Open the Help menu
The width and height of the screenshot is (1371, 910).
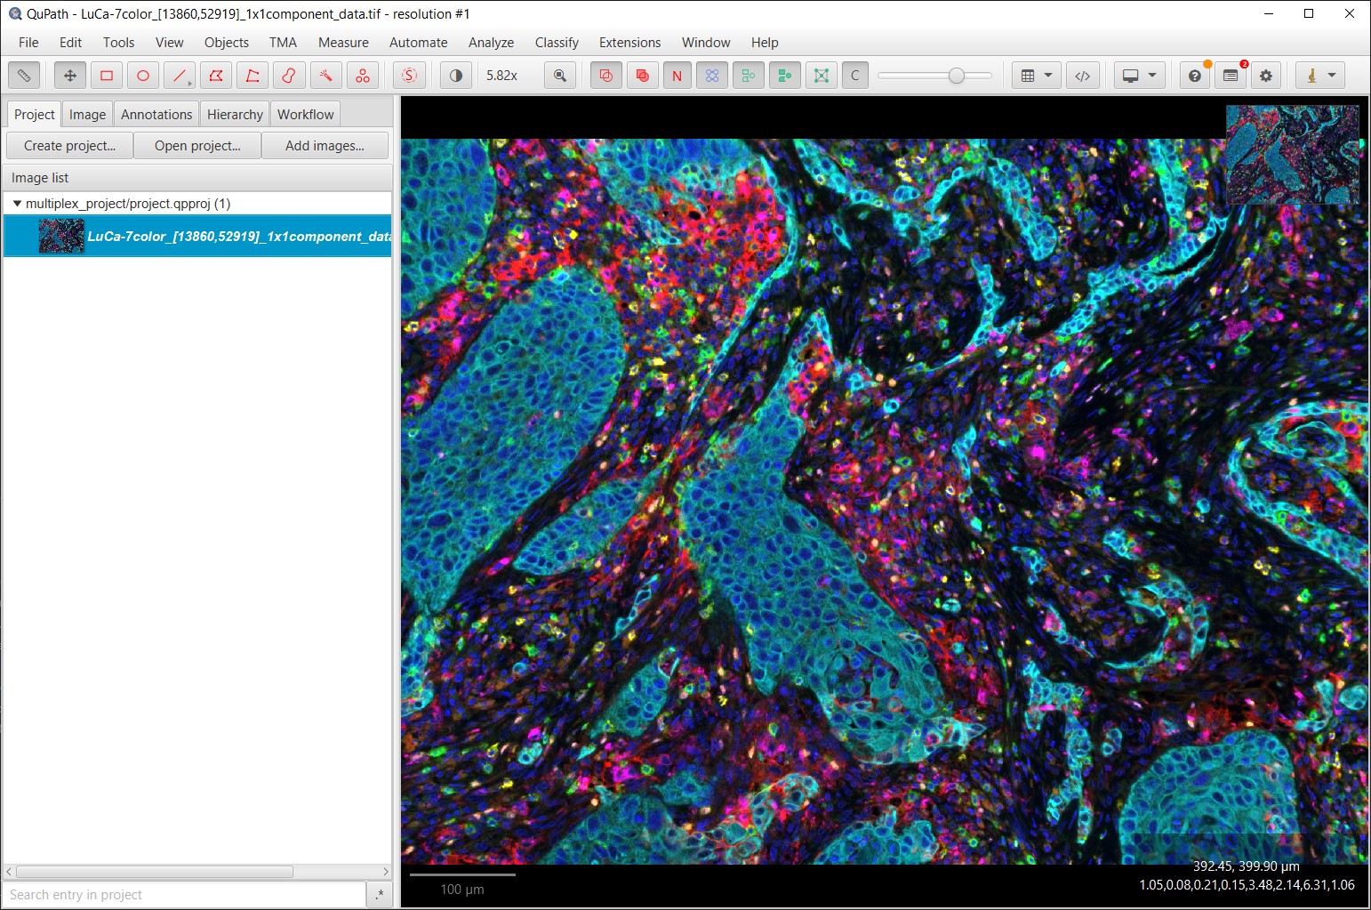(x=765, y=42)
